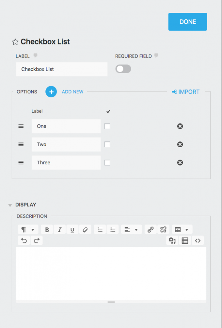Viewport: 222px width, 328px height.
Task: Check the default box for option One
Action: click(x=107, y=126)
